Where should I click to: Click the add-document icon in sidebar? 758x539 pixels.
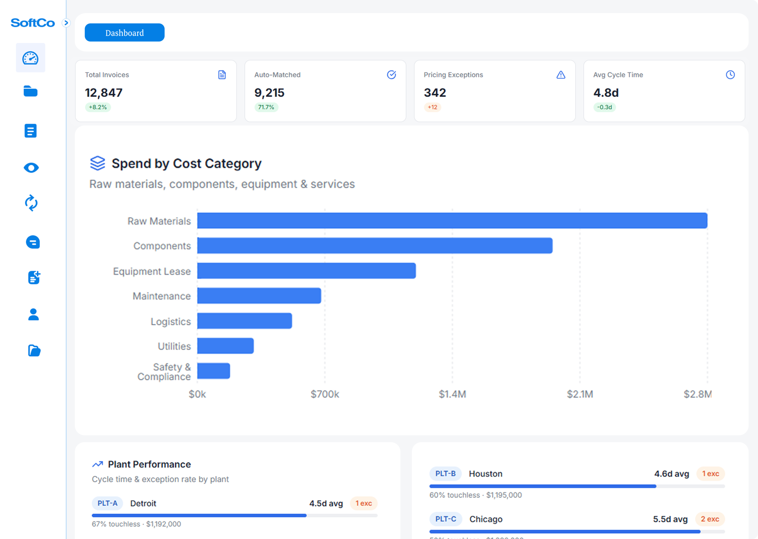33,277
